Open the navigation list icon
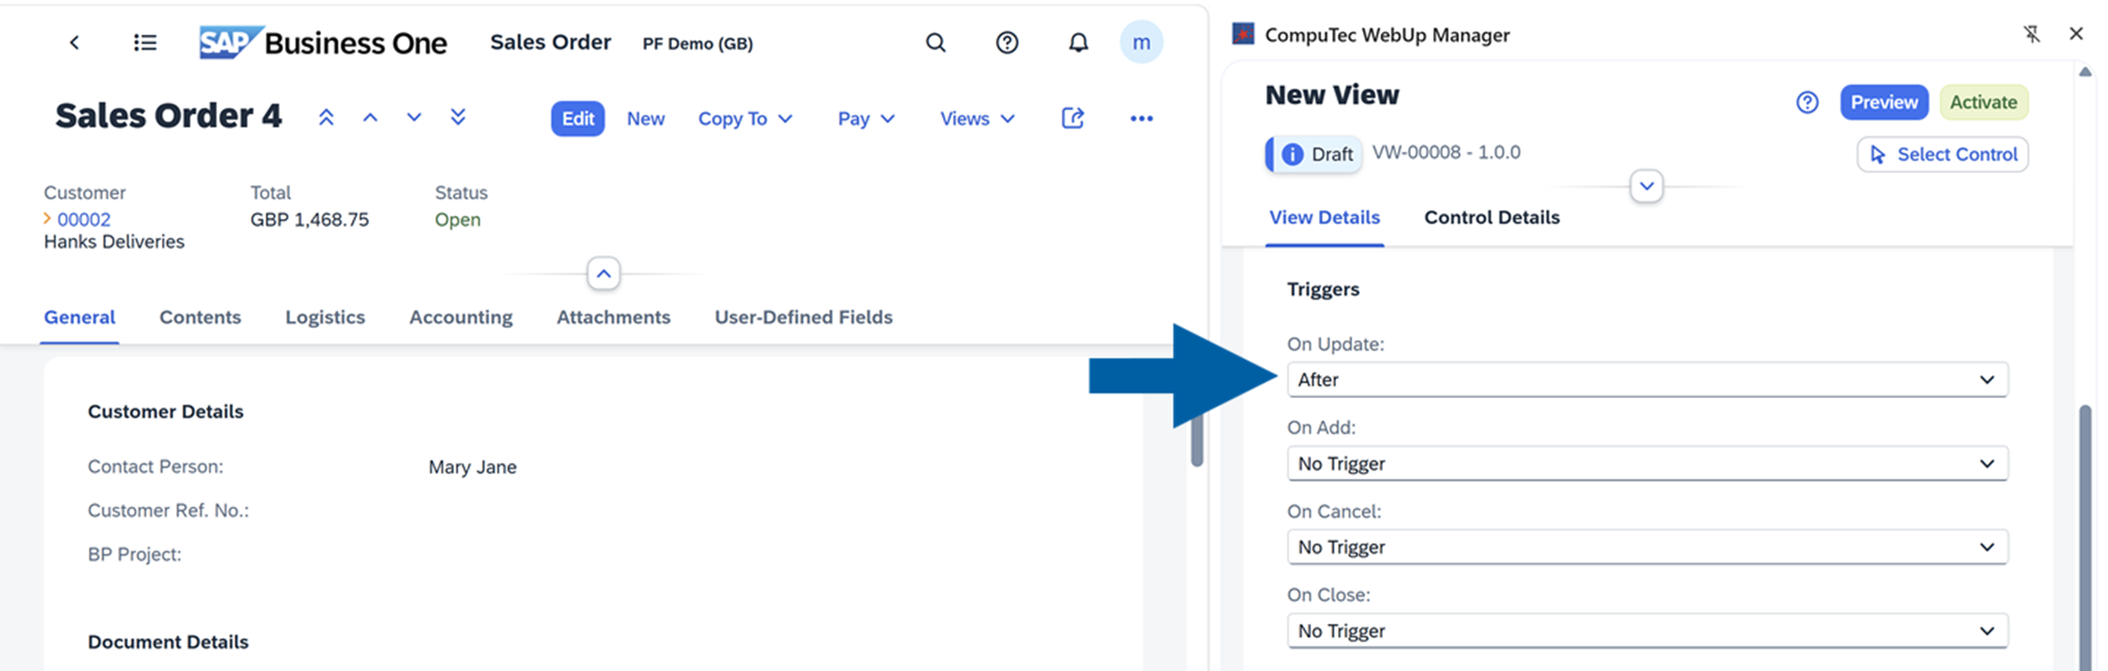The height and width of the screenshot is (671, 2108). 144,42
